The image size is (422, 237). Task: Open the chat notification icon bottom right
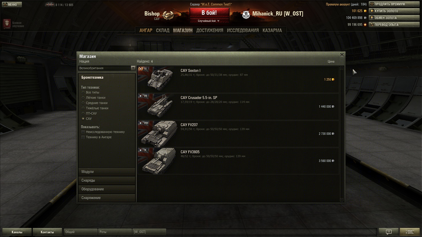(389, 232)
